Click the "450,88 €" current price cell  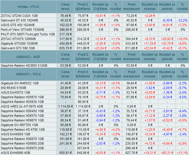click(x=66, y=43)
